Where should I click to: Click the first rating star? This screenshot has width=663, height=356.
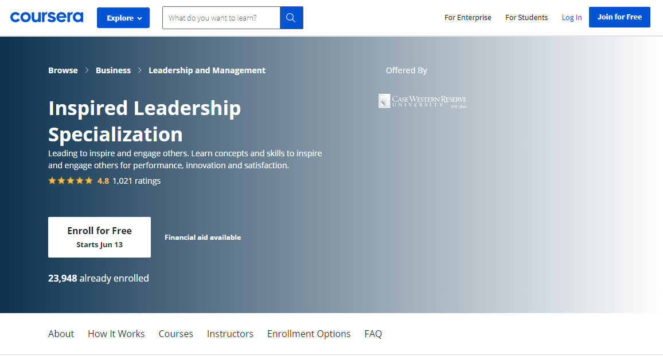click(x=52, y=180)
